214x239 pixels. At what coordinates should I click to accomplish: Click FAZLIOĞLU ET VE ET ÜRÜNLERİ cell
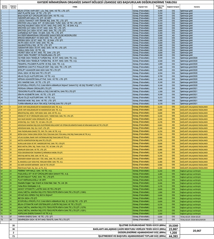pyautogui.click(x=75, y=174)
